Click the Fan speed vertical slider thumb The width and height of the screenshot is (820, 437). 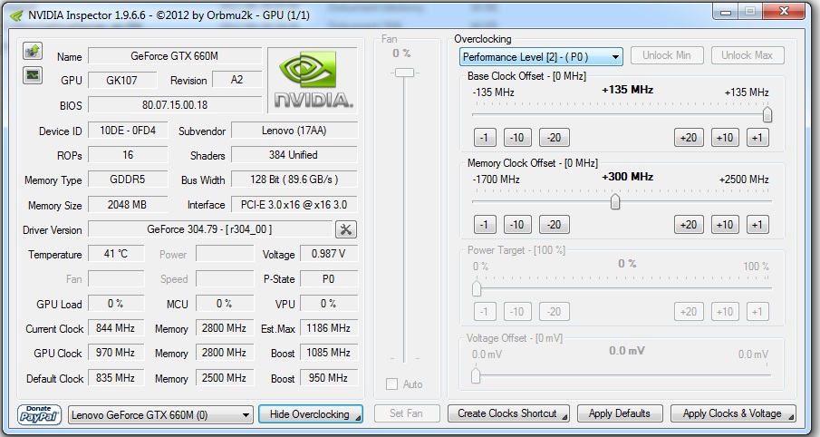[404, 73]
